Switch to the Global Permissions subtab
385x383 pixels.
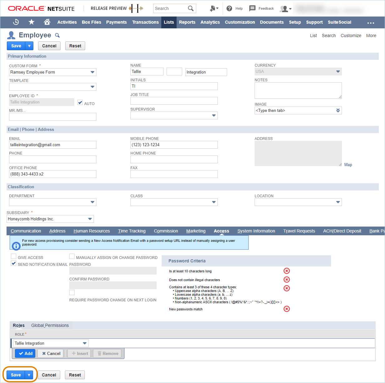click(x=50, y=325)
